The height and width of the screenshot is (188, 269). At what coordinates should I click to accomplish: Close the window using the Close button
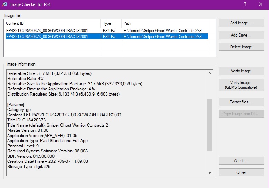(x=241, y=172)
